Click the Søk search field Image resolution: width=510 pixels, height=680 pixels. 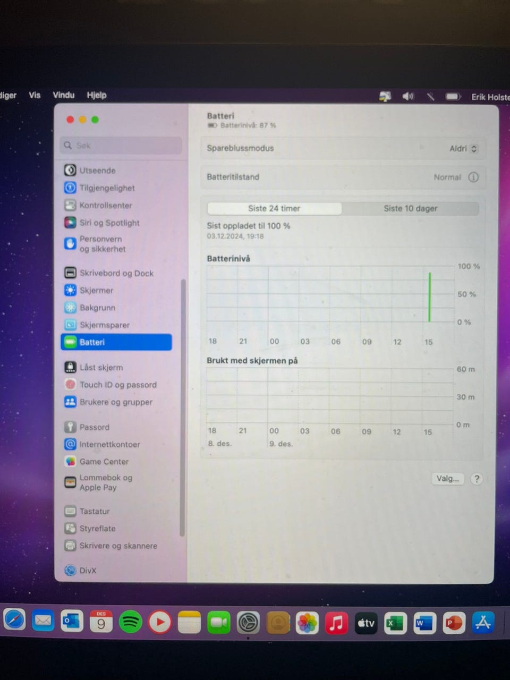[121, 146]
